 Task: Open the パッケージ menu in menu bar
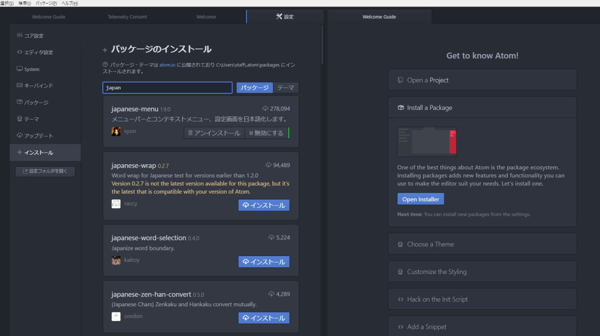[46, 3]
